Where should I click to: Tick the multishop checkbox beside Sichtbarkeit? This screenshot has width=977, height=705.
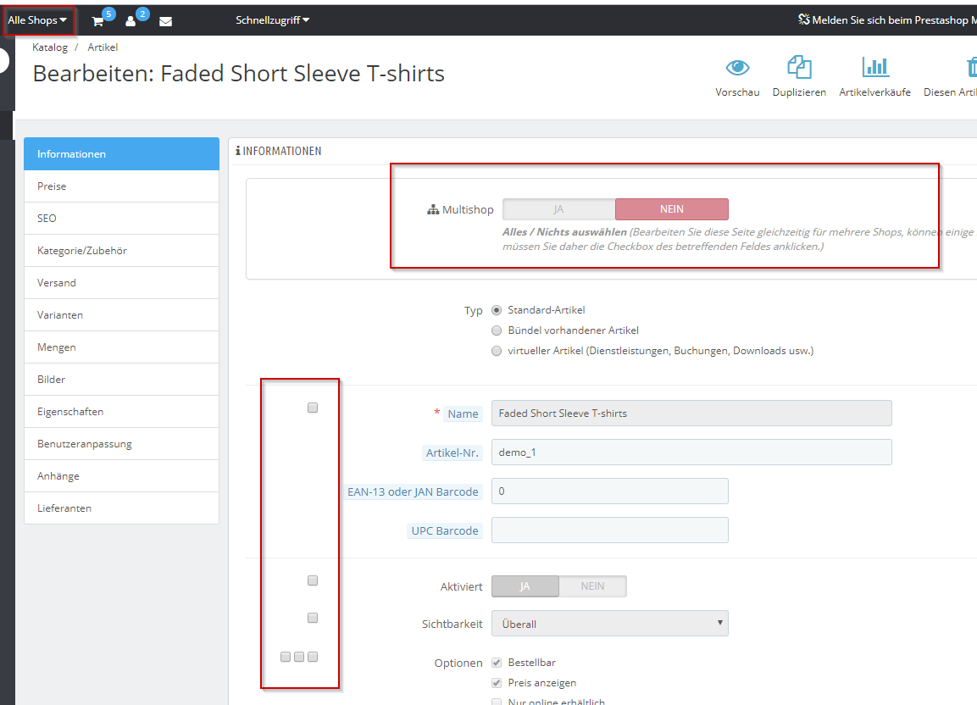(313, 618)
